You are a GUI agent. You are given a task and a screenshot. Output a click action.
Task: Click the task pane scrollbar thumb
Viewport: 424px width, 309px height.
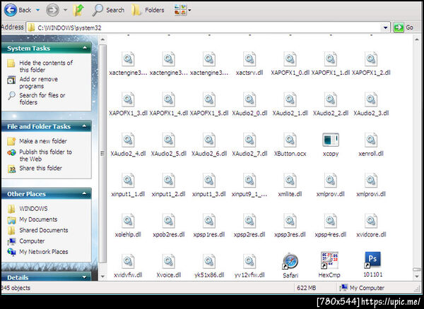(102, 154)
